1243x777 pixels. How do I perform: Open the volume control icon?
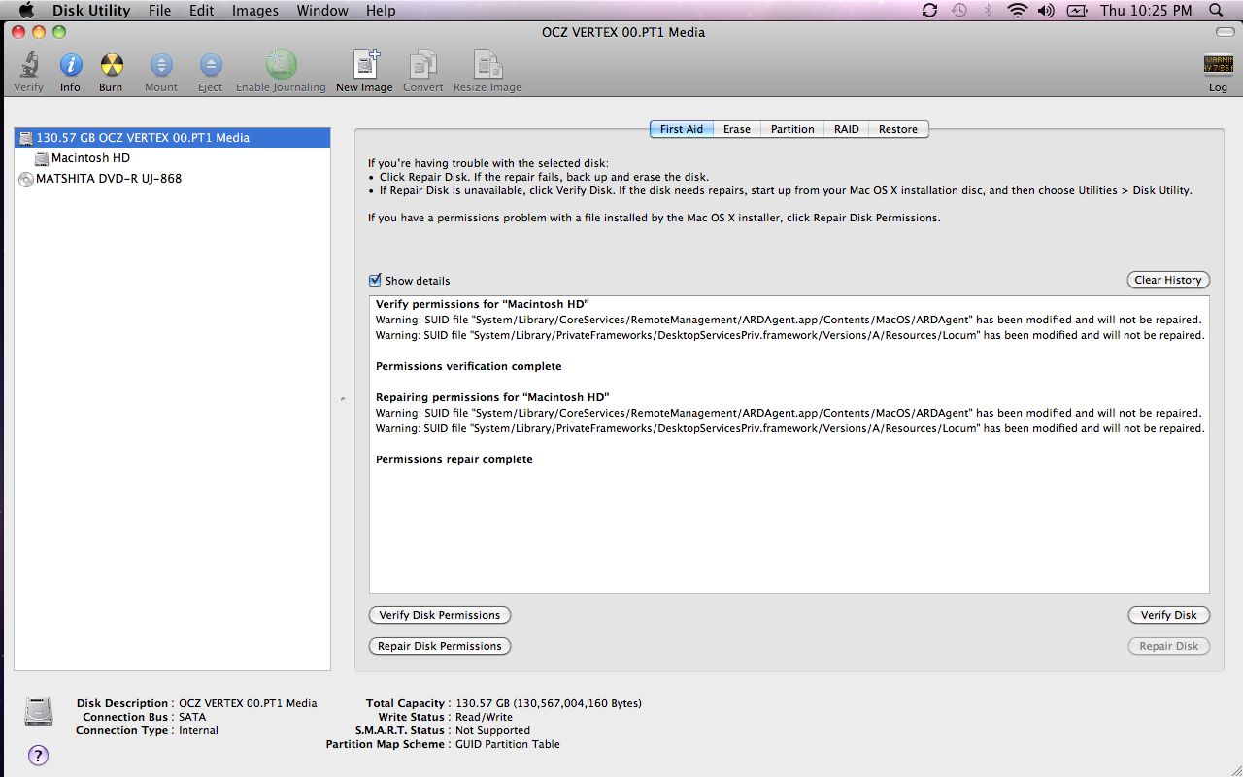[x=1046, y=11]
